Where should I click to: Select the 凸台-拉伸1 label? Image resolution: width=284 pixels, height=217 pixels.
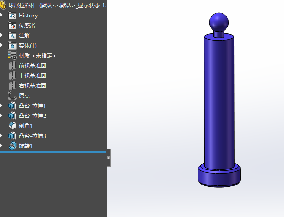click(33, 106)
